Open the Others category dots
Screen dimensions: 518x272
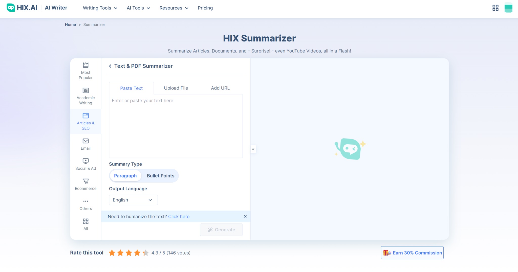coord(85,205)
